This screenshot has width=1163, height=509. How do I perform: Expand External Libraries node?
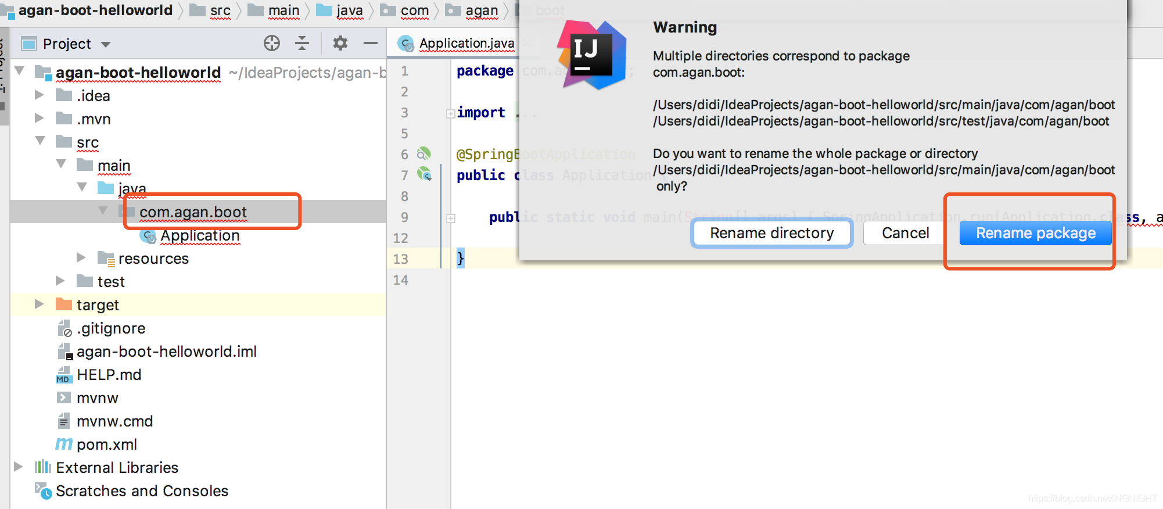pos(19,467)
